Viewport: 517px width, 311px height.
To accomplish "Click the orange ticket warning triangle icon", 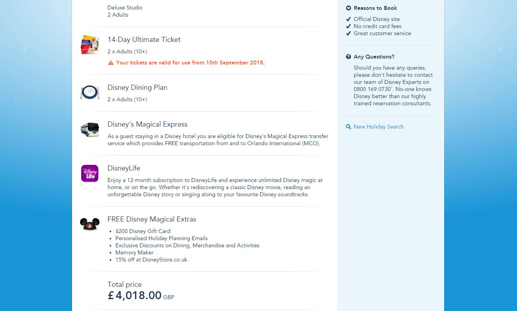I will 111,63.
